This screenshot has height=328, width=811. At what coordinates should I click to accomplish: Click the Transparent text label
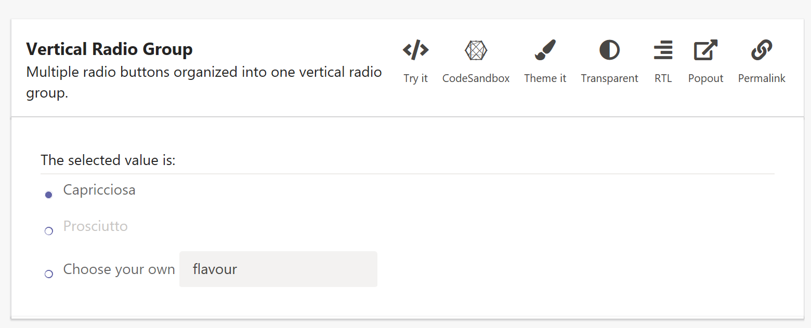coord(609,78)
